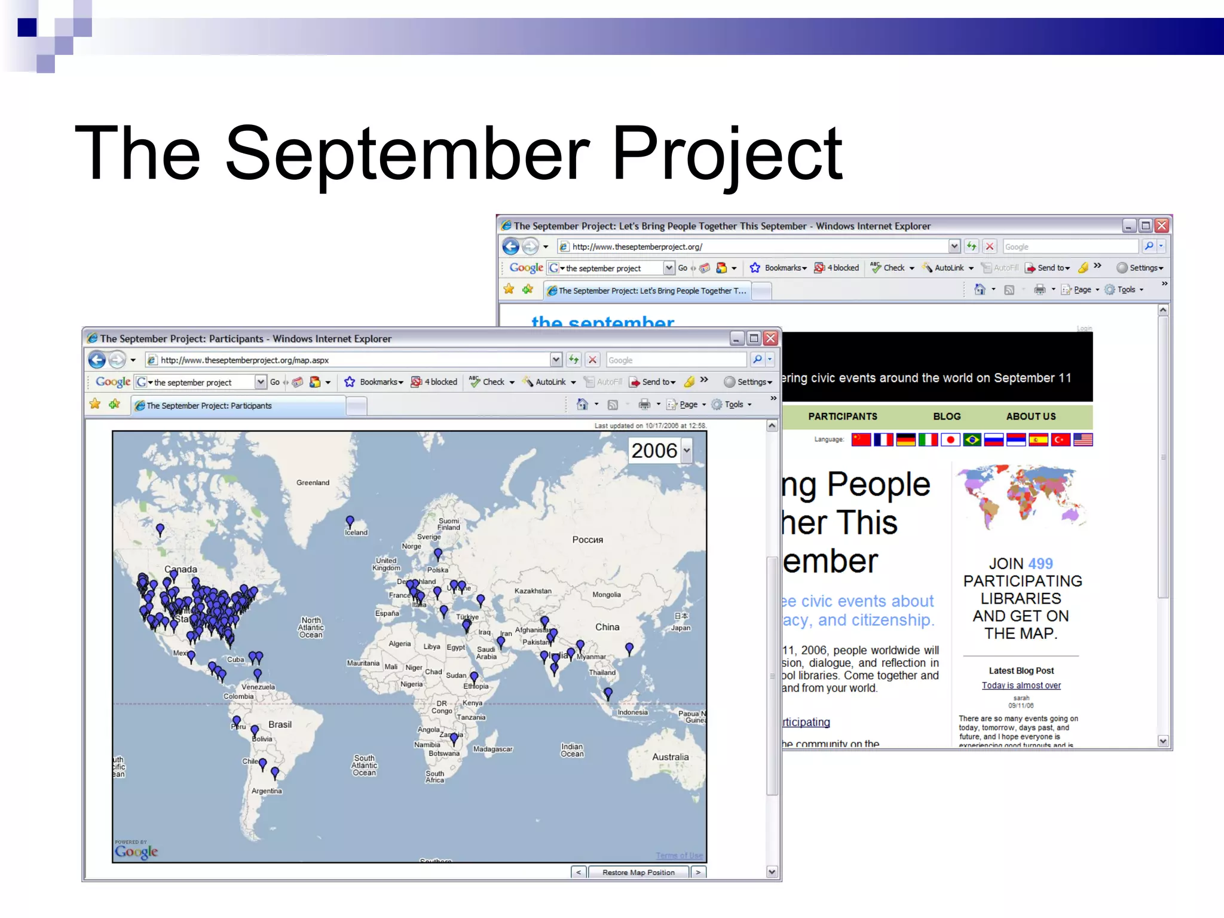Open Page menu in Participants window
1224x918 pixels.
686,405
